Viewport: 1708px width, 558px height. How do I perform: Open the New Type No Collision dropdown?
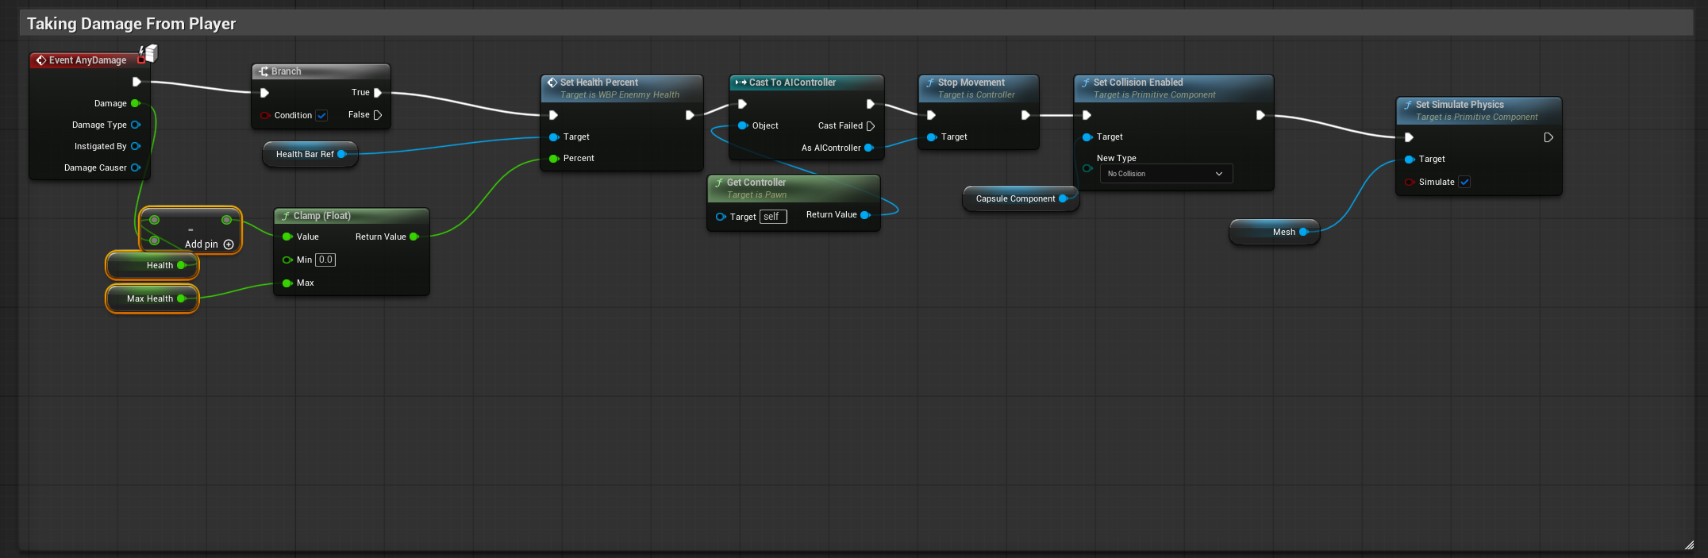1166,174
